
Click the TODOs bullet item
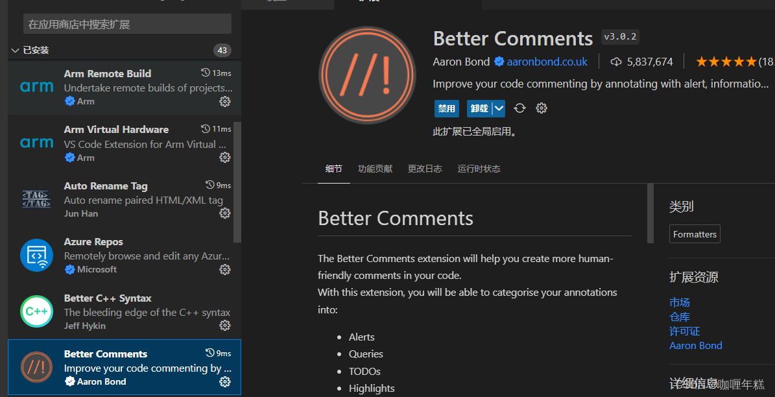[x=364, y=371]
